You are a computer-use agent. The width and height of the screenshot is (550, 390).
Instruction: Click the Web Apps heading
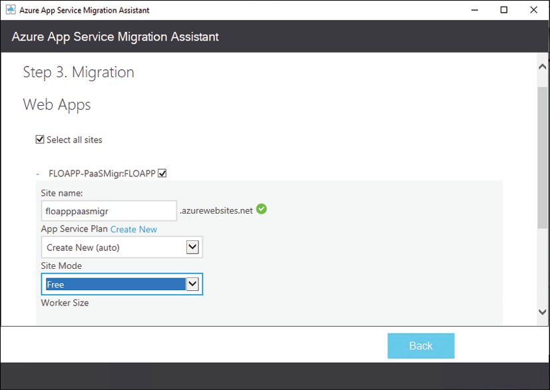(57, 105)
